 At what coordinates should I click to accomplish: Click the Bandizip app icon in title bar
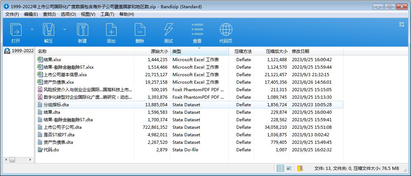pos(6,6)
